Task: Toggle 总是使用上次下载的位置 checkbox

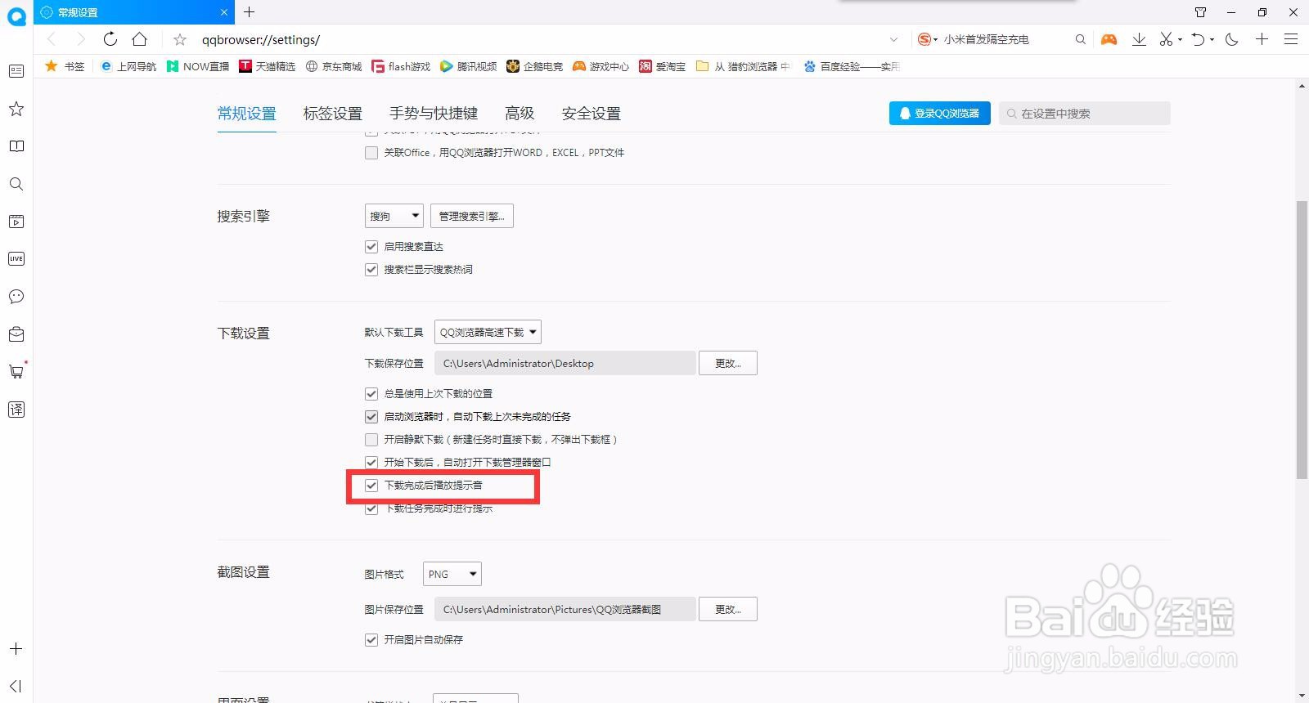Action: [x=371, y=394]
